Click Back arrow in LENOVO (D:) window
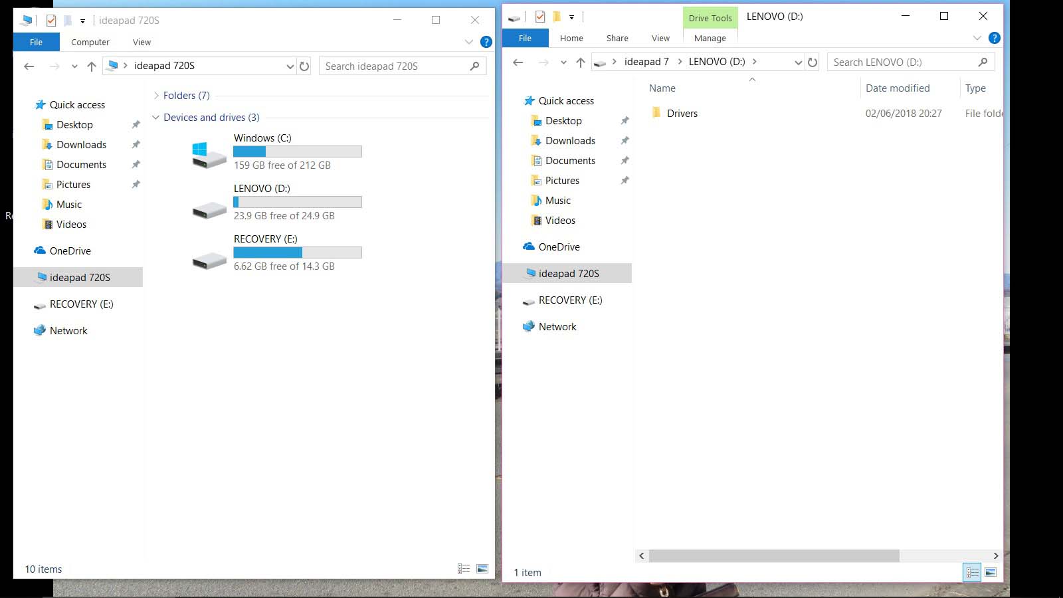 518,62
